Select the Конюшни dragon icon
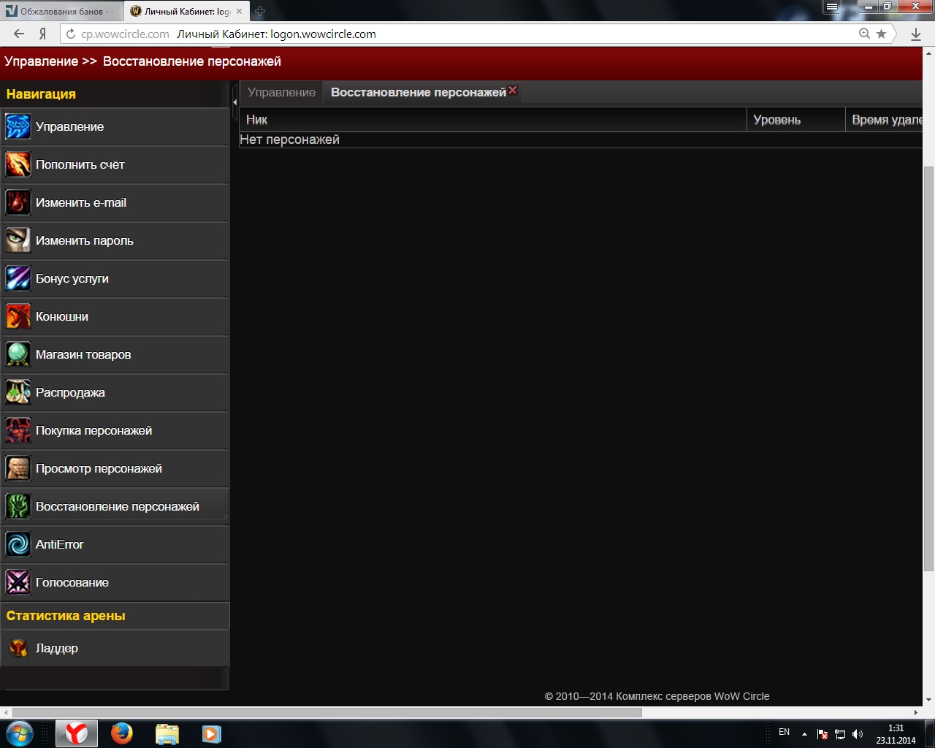The image size is (935, 748). (x=18, y=317)
